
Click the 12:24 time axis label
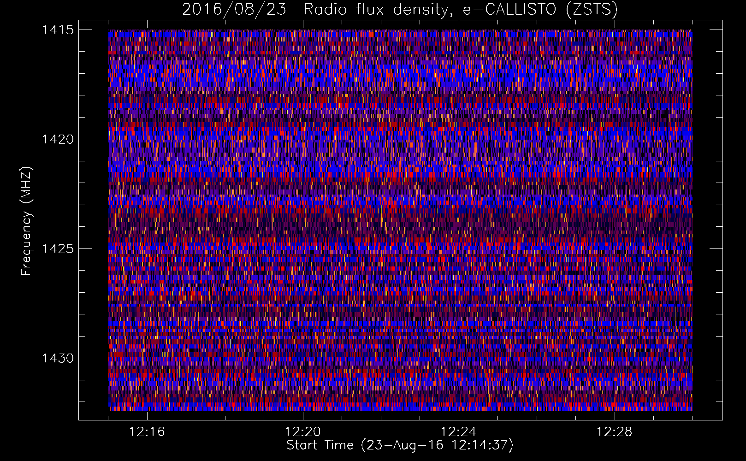point(459,432)
